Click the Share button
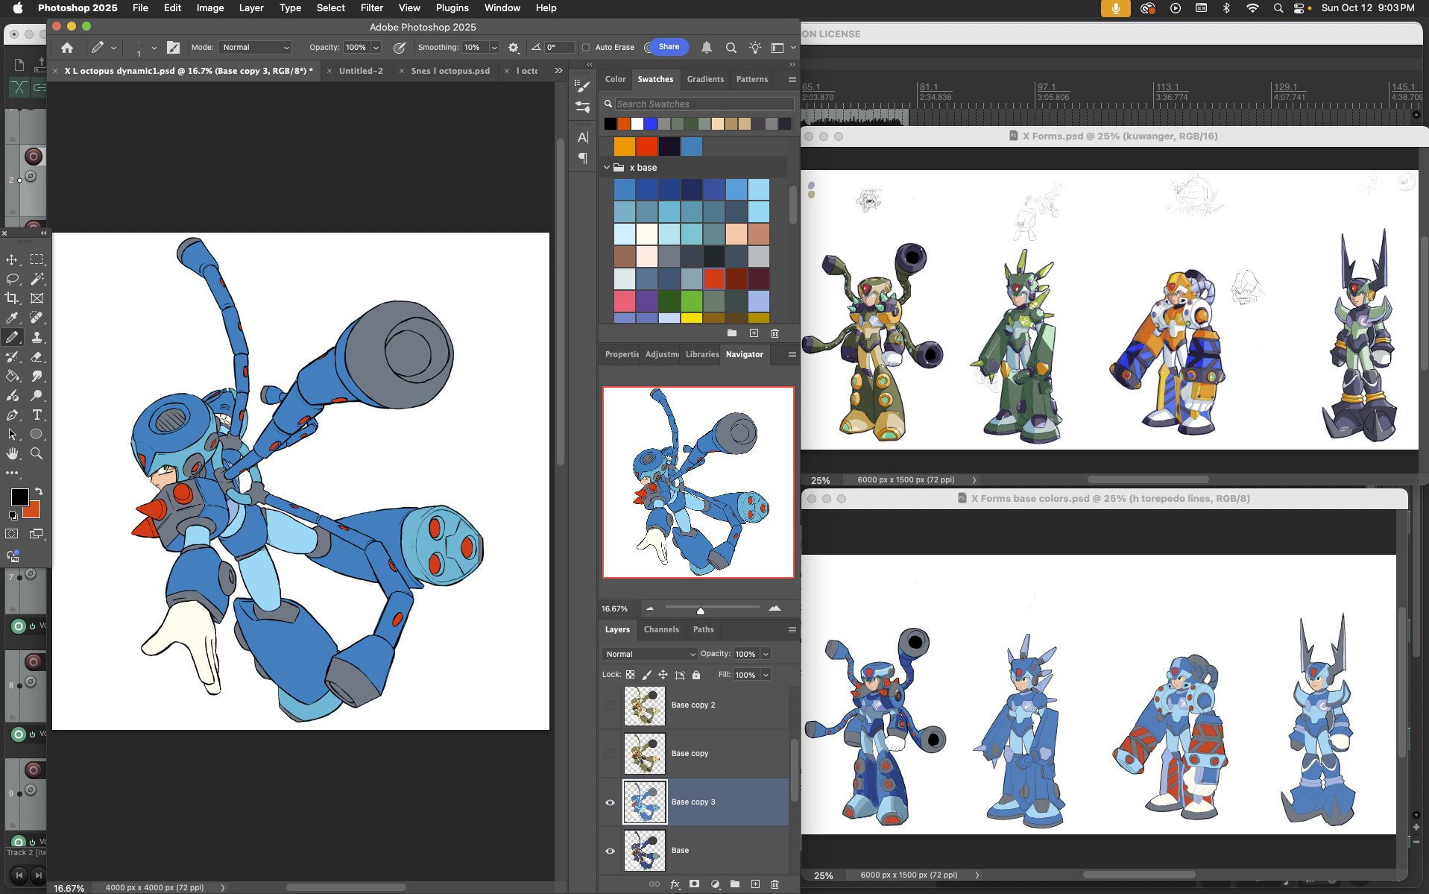Image resolution: width=1429 pixels, height=894 pixels. coord(669,47)
